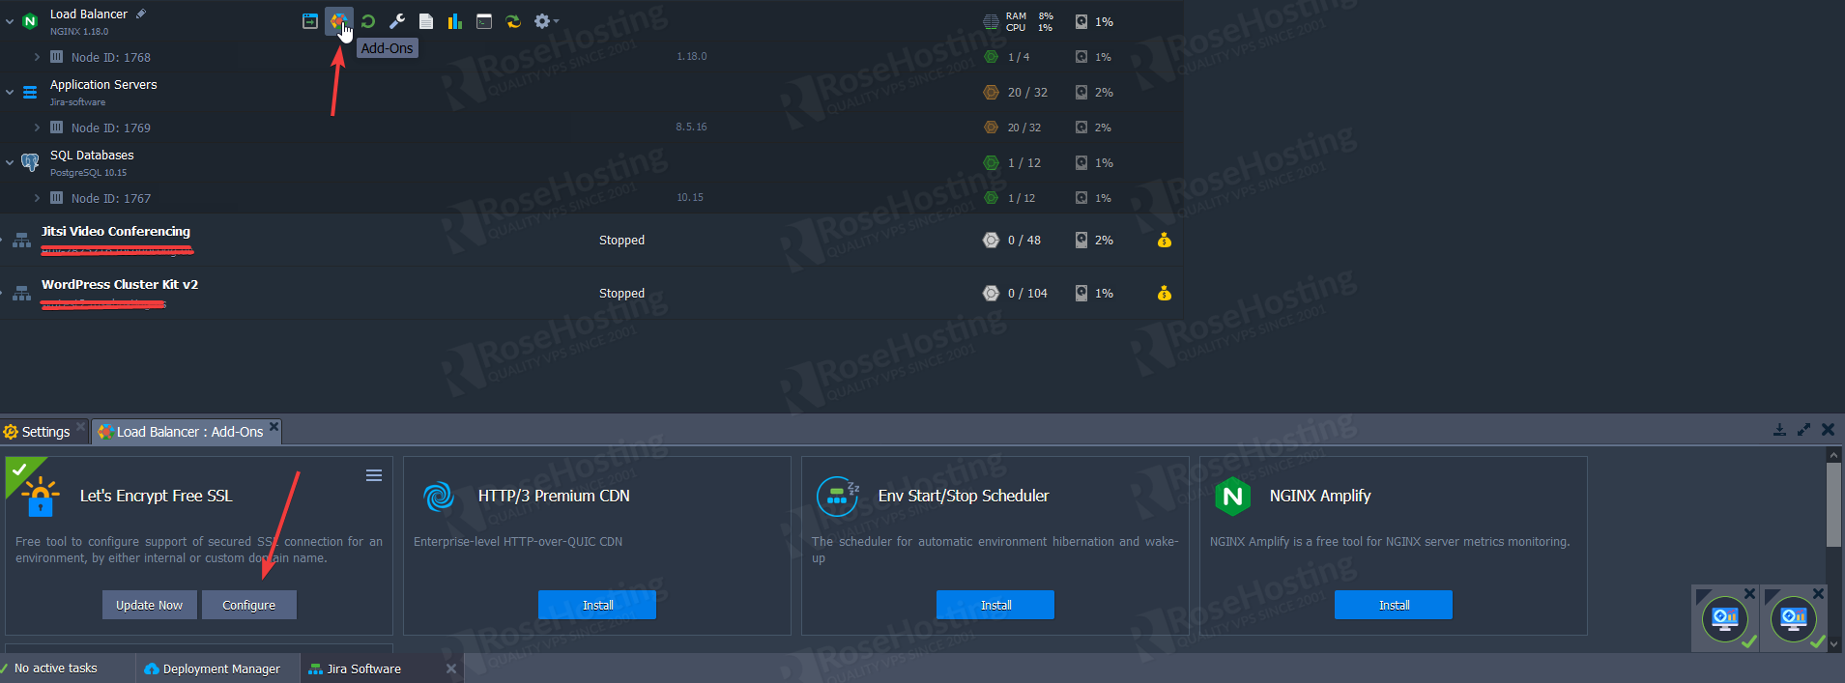Install the NGINX Amplify add-on

click(x=1394, y=605)
